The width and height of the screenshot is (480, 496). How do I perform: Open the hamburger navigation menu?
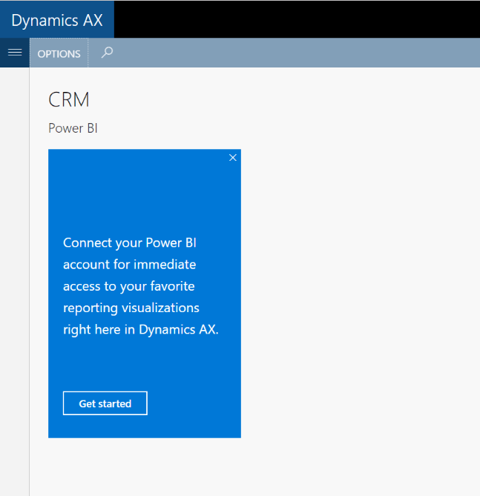coord(14,53)
